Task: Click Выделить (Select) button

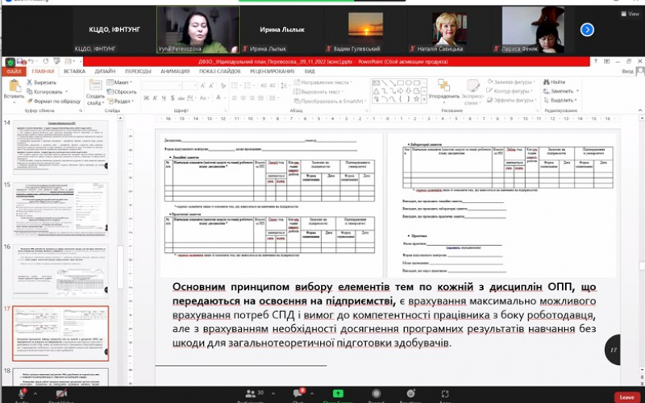Action: point(560,100)
